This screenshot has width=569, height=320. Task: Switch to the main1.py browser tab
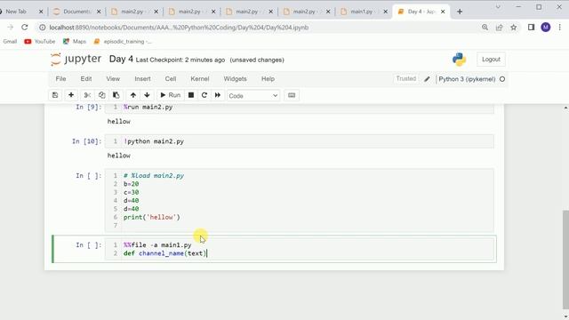[364, 12]
